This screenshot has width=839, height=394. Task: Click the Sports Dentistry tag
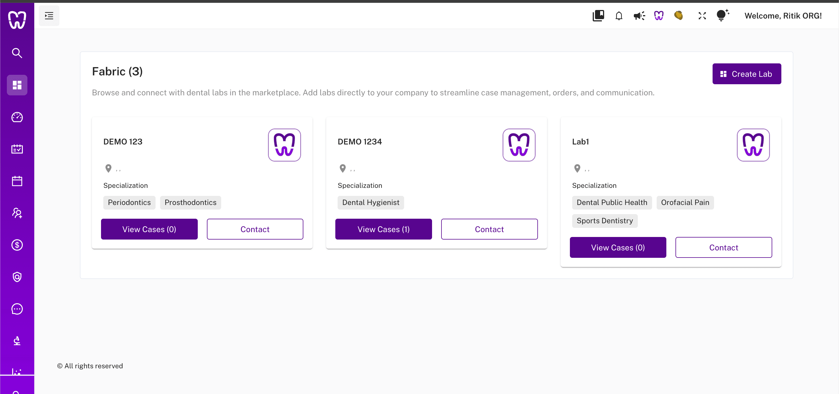[605, 221]
